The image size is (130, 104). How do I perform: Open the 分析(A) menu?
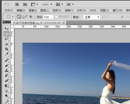click(x=81, y=10)
